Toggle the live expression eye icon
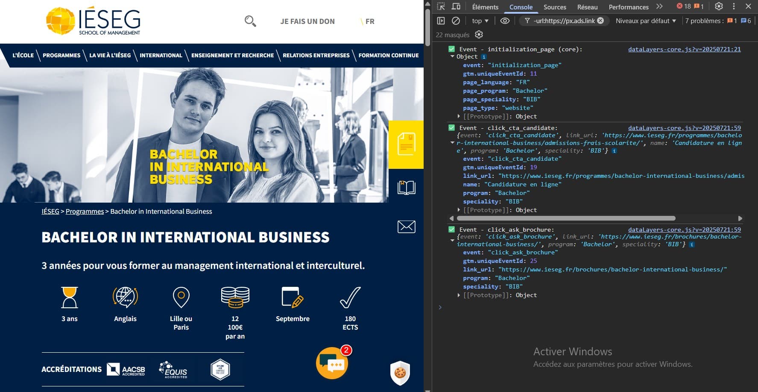The height and width of the screenshot is (392, 758). [505, 21]
